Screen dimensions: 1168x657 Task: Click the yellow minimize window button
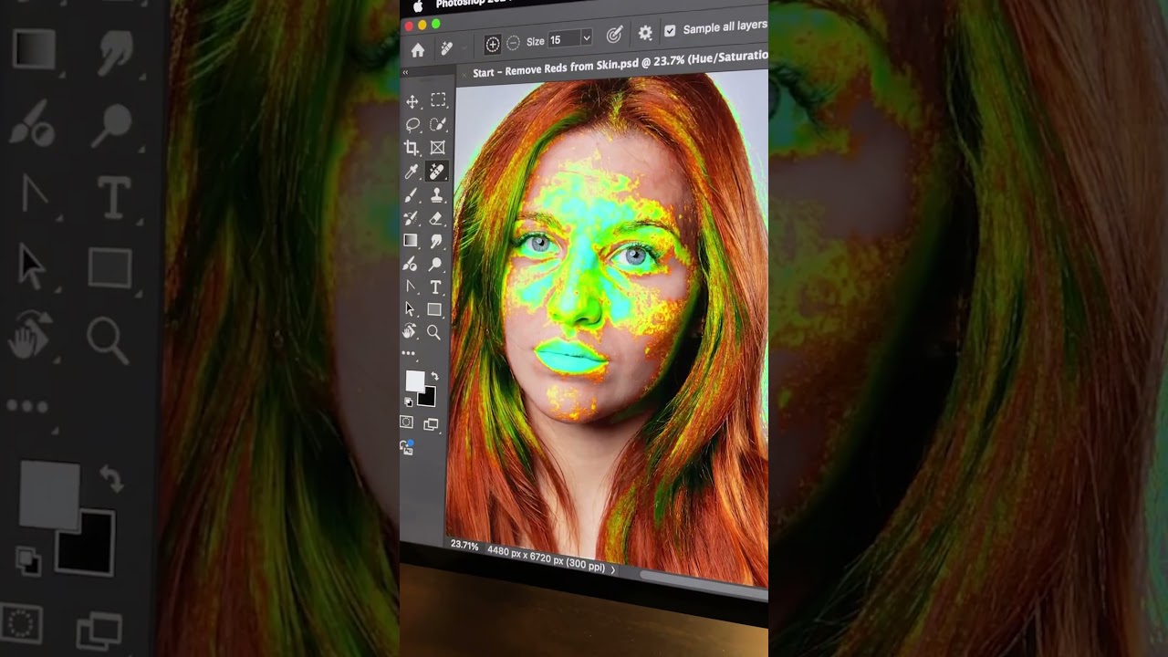click(x=422, y=26)
